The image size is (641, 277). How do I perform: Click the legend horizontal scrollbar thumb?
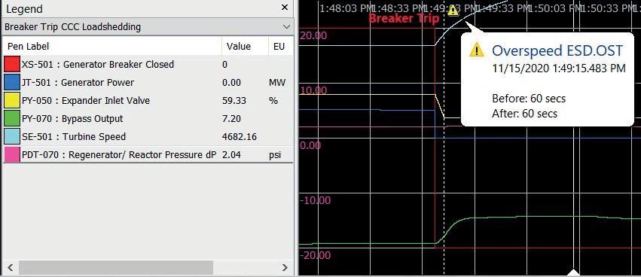click(x=116, y=268)
